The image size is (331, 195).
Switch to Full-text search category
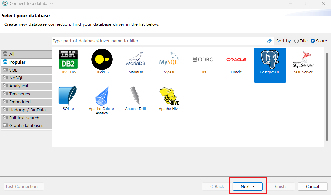click(27, 118)
